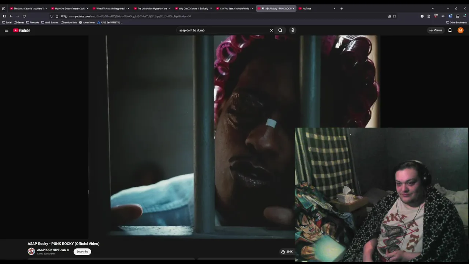Open the browser application menu
This screenshot has height=264, width=469.
[x=465, y=16]
